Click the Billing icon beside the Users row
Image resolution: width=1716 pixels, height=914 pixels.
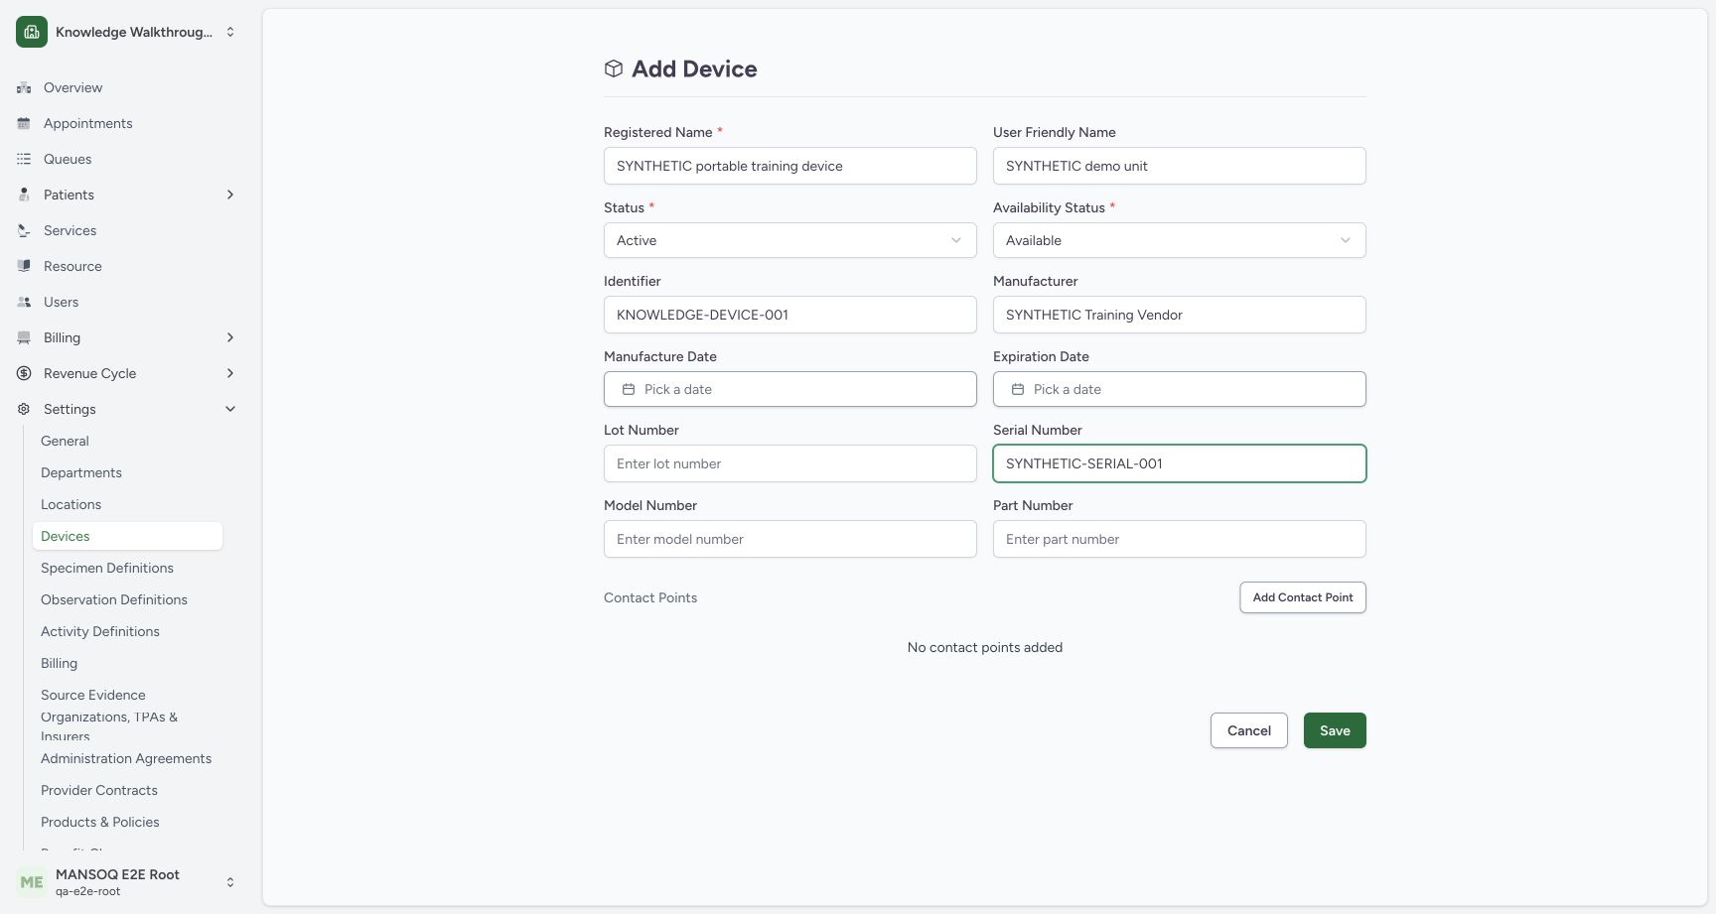24,337
